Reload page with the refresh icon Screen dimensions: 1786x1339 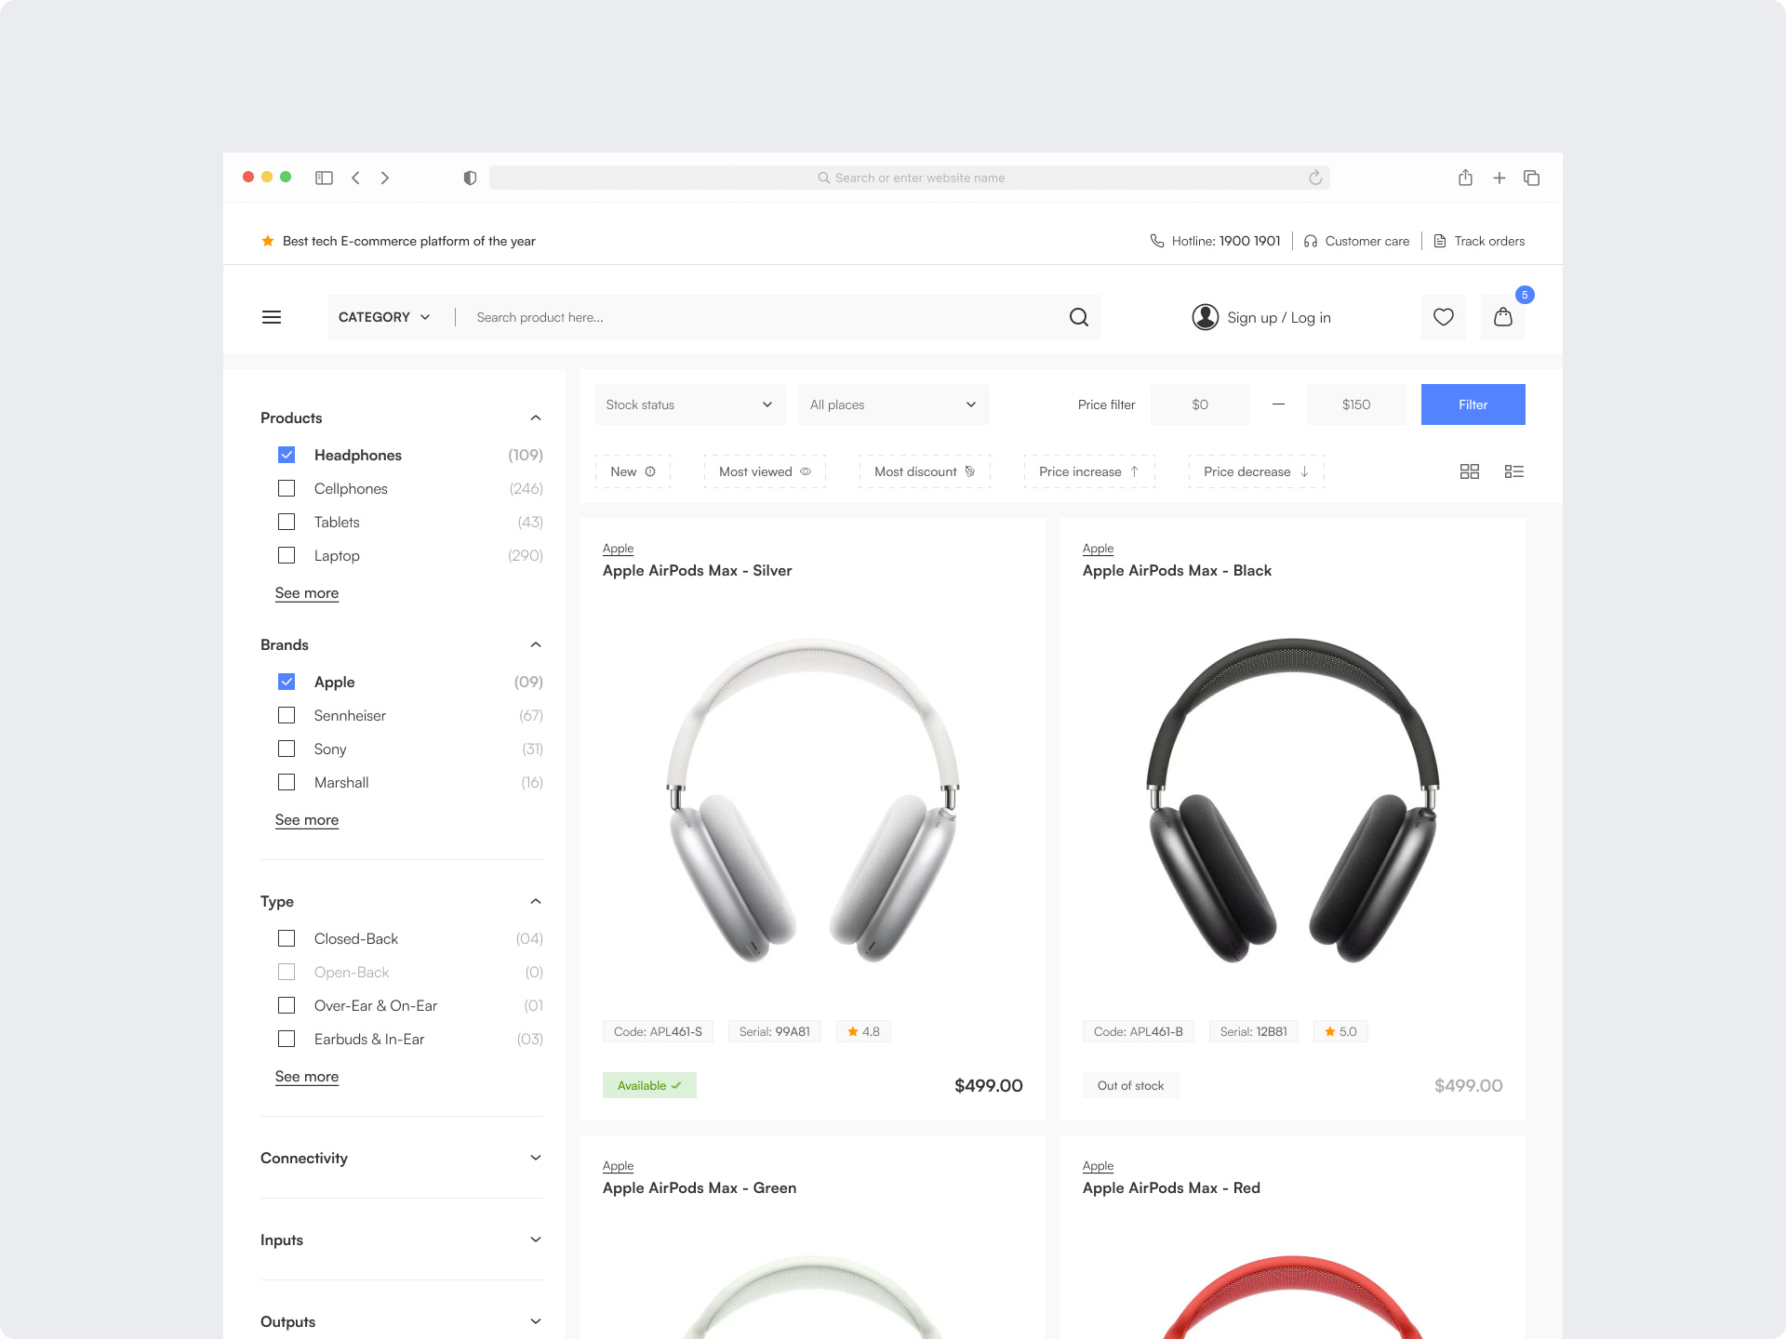pyautogui.click(x=1315, y=178)
